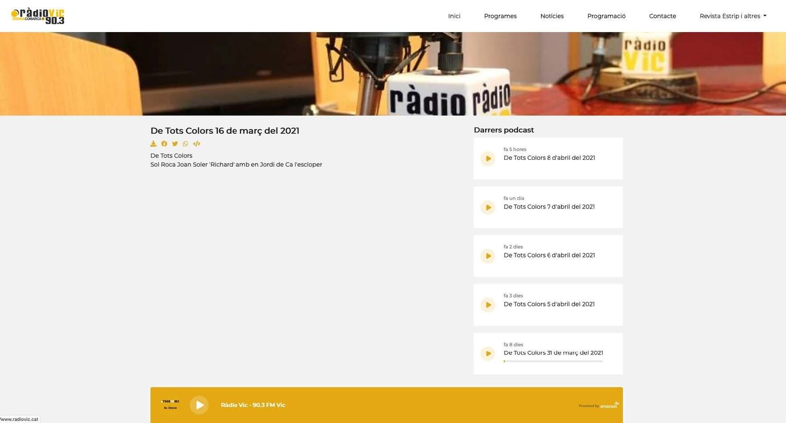This screenshot has width=786, height=423.
Task: Click the En Directe station thumbnail in player
Action: (x=170, y=404)
